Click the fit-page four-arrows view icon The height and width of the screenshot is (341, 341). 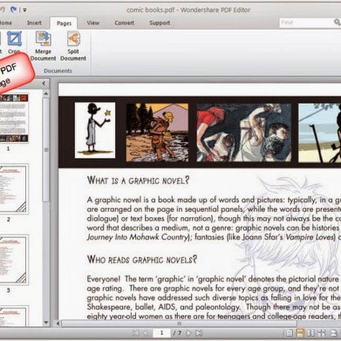[x=322, y=333]
